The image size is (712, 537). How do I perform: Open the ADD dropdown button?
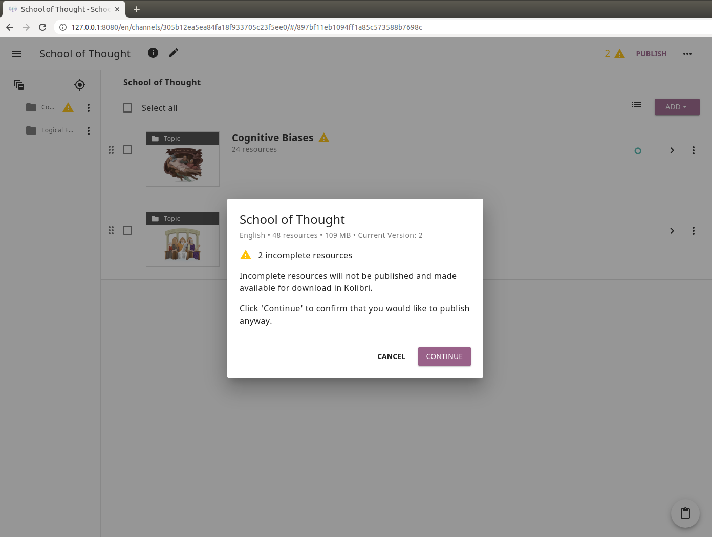click(677, 107)
